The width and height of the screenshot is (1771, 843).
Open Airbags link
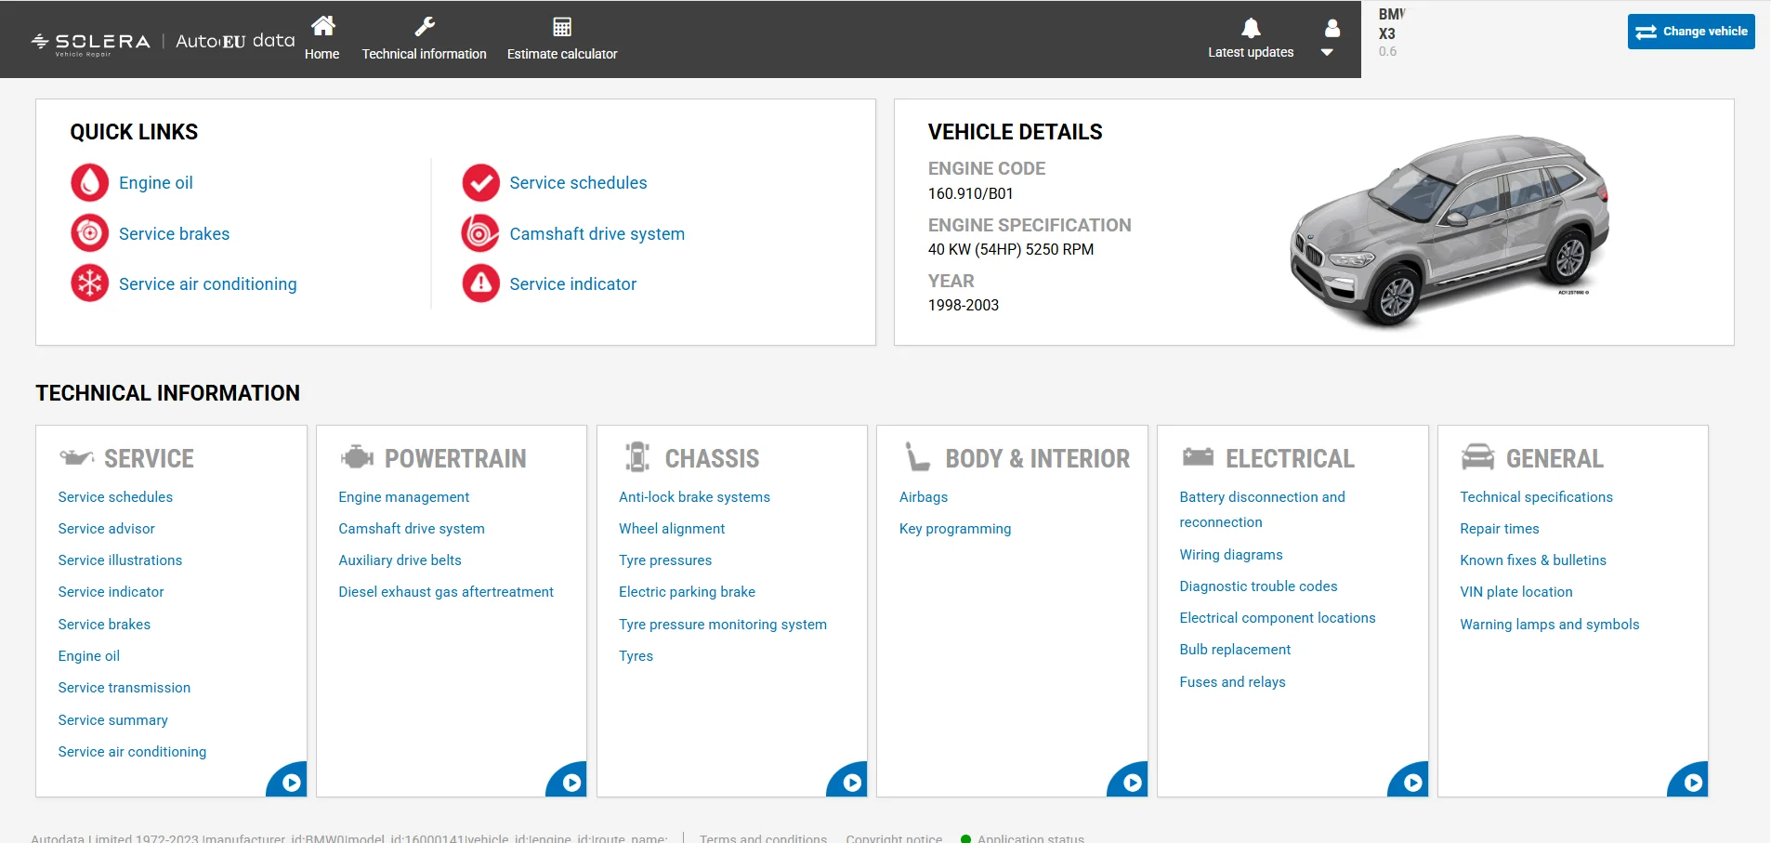tap(924, 497)
